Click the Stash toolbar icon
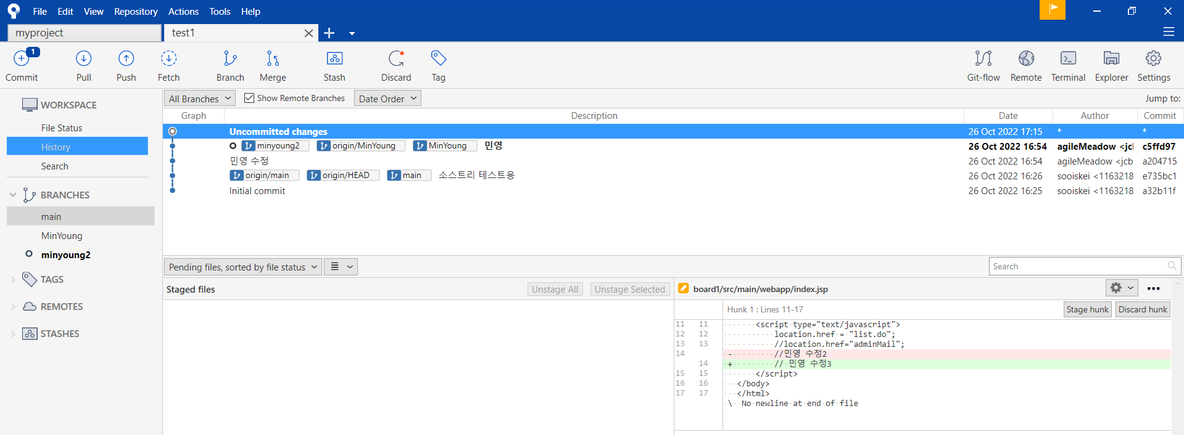The height and width of the screenshot is (435, 1184). coord(334,59)
